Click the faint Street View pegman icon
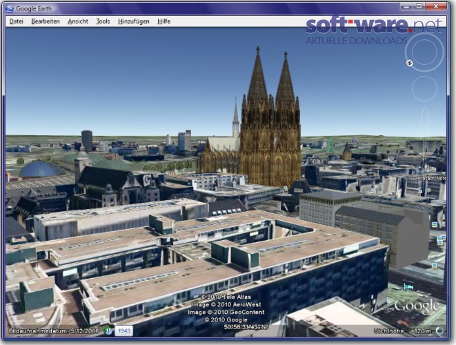456x345 pixels. (x=425, y=116)
